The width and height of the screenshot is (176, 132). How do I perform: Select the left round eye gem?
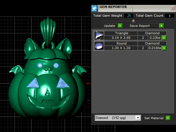[40, 65]
